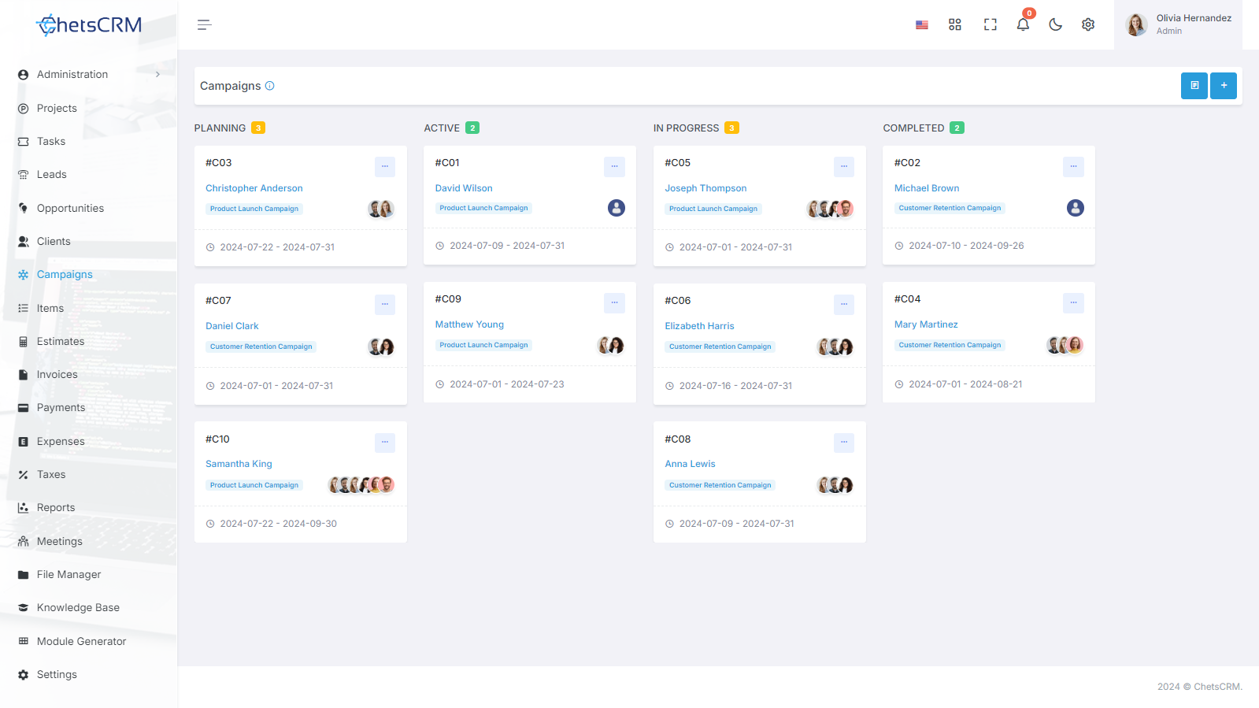Image resolution: width=1259 pixels, height=708 pixels.
Task: Open the notifications bell
Action: pyautogui.click(x=1023, y=24)
